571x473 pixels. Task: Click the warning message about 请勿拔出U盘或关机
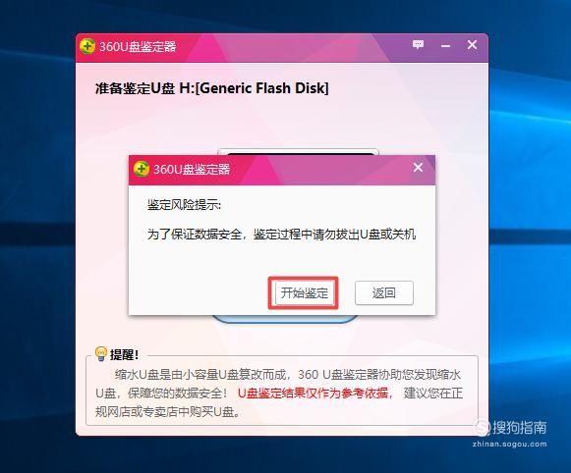pyautogui.click(x=281, y=234)
